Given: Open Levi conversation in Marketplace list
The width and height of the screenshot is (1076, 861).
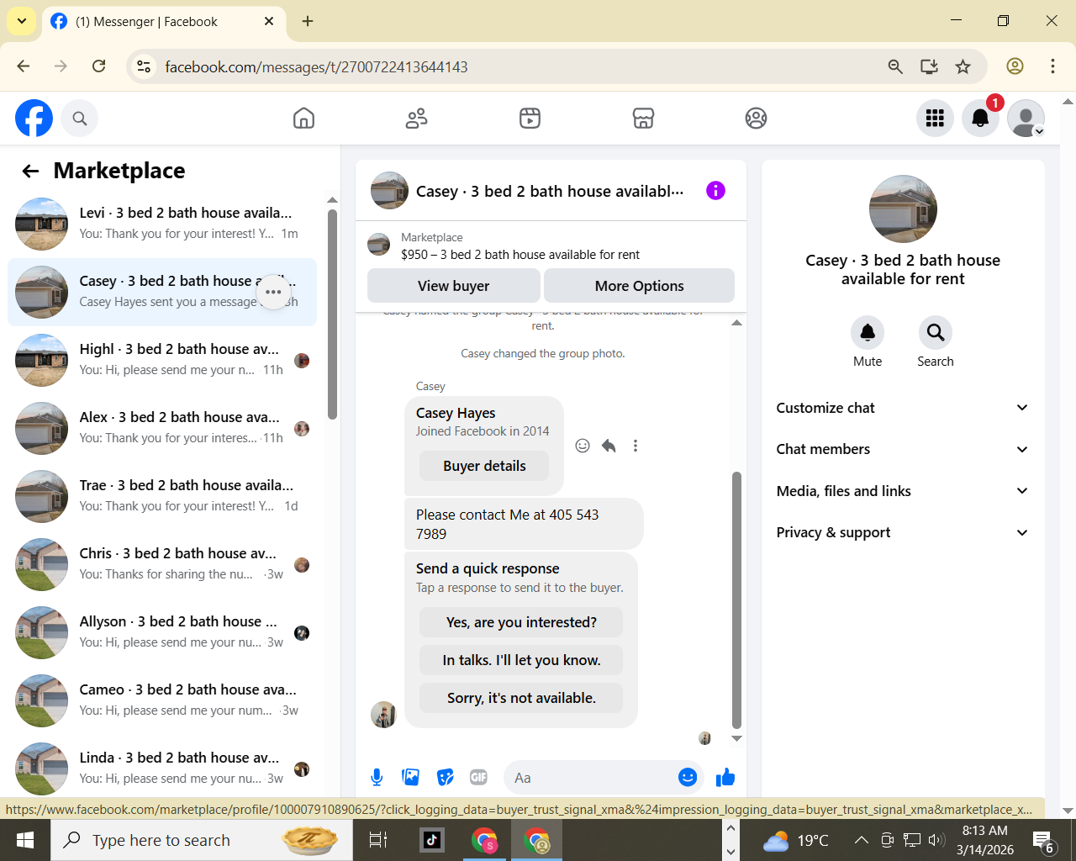Looking at the screenshot, I should (x=162, y=224).
